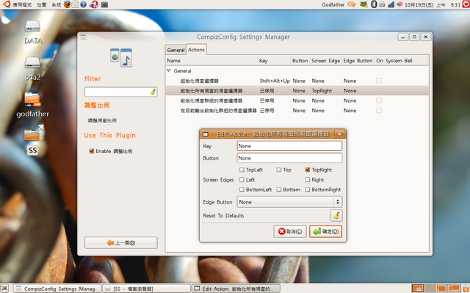This screenshot has width=470, height=293.
Task: Open the CompizConfig window menu icon
Action: (x=83, y=37)
